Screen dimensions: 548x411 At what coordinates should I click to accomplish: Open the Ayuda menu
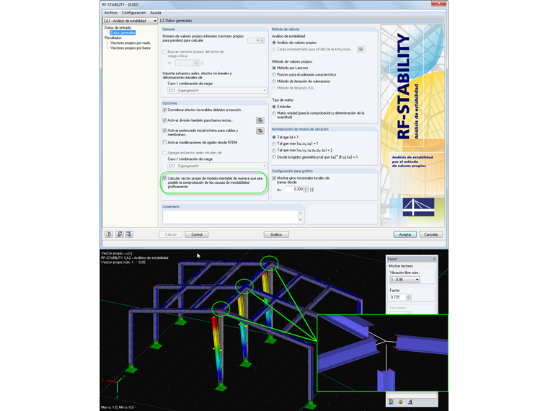click(x=156, y=13)
